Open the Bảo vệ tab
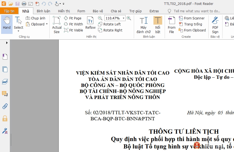The height and width of the screenshot is (152, 234). coord(98,11)
